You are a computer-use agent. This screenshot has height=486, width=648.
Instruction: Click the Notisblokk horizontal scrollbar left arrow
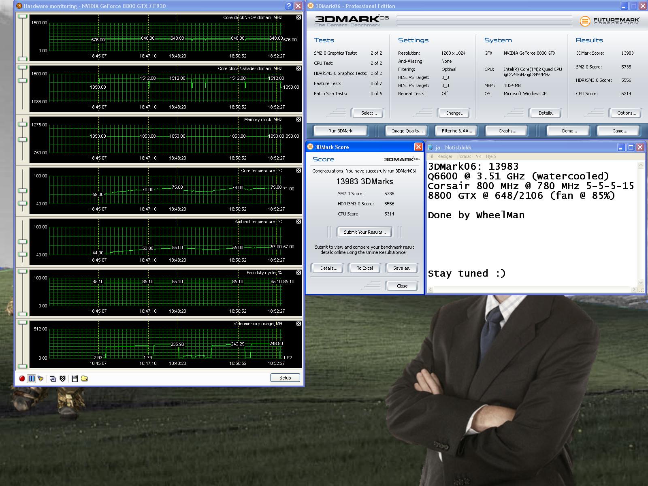(431, 290)
